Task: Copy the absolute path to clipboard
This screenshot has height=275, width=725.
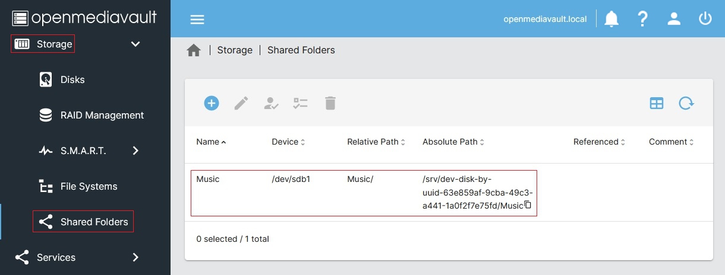Action: (527, 205)
